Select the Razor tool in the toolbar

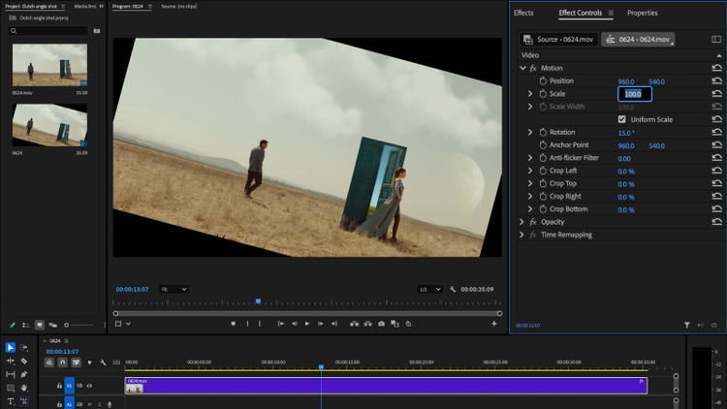[23, 361]
